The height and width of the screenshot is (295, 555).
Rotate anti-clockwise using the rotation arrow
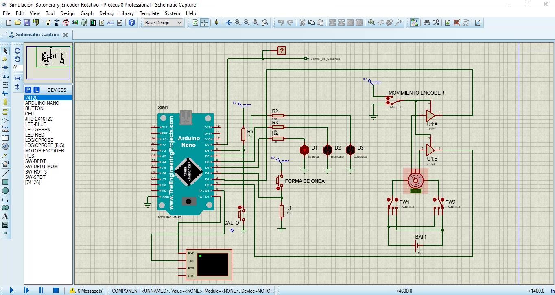(x=17, y=59)
